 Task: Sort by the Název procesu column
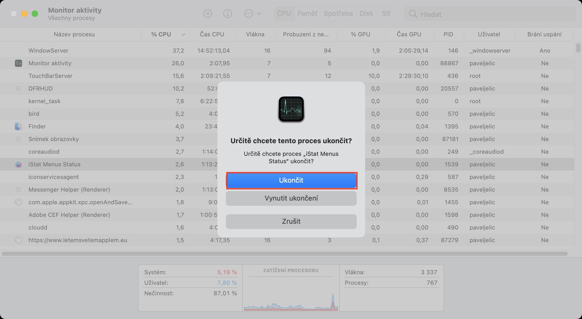click(x=74, y=34)
